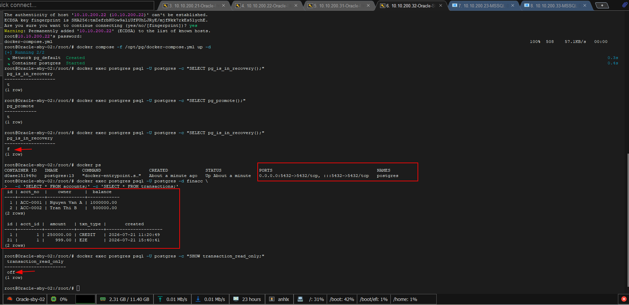Image resolution: width=629 pixels, height=305 pixels.
Task: Click the session icon on tab 4
Action: (x=238, y=6)
